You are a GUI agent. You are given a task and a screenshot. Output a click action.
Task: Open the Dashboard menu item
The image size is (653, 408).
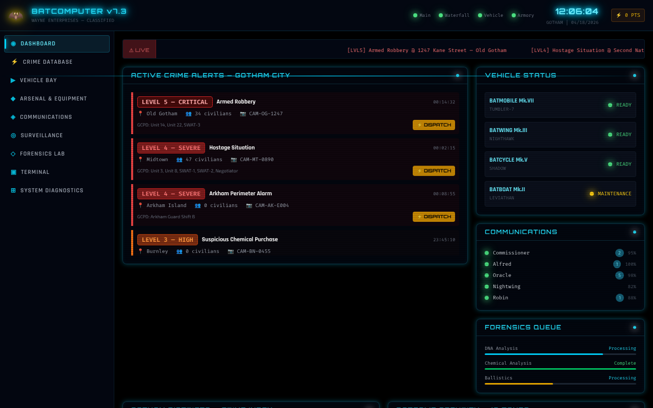click(x=57, y=44)
